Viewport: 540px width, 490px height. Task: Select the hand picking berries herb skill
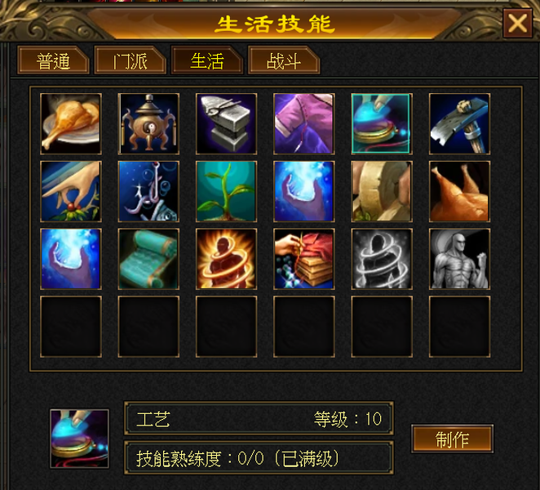pos(71,191)
